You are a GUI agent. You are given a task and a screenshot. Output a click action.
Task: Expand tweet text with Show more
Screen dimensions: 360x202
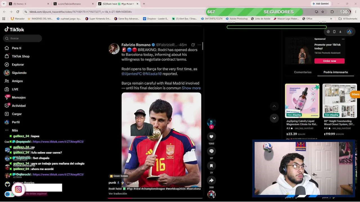coord(191,88)
